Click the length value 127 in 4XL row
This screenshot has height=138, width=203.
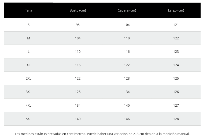[176, 105]
